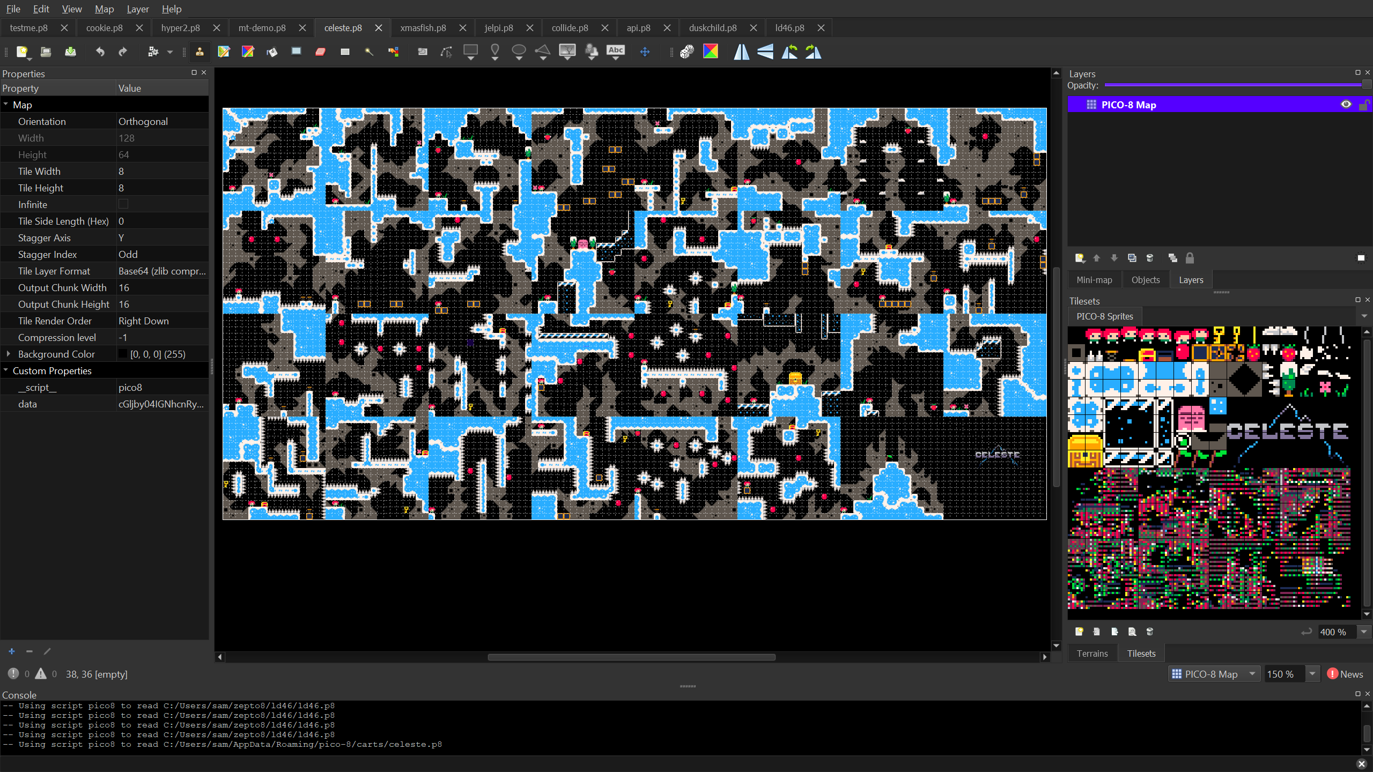
Task: Flip stamp vertically
Action: (x=765, y=51)
